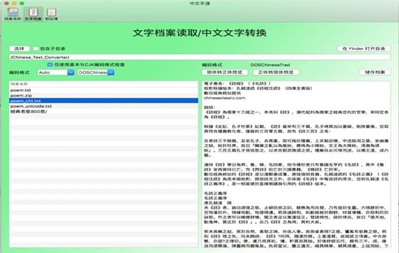Viewport: 399px width, 253px height.
Task: Click the 选择 folder button
Action: (x=19, y=49)
